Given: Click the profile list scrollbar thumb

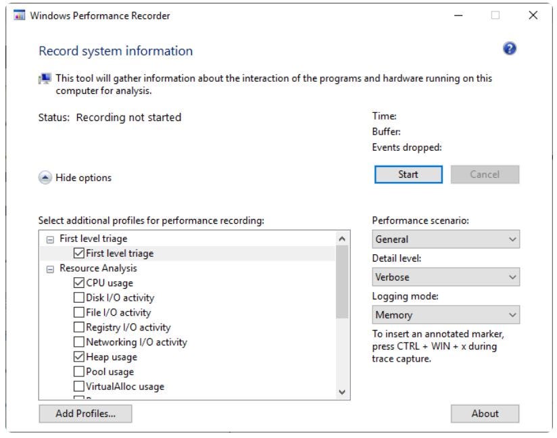Looking at the screenshot, I should click(342, 282).
